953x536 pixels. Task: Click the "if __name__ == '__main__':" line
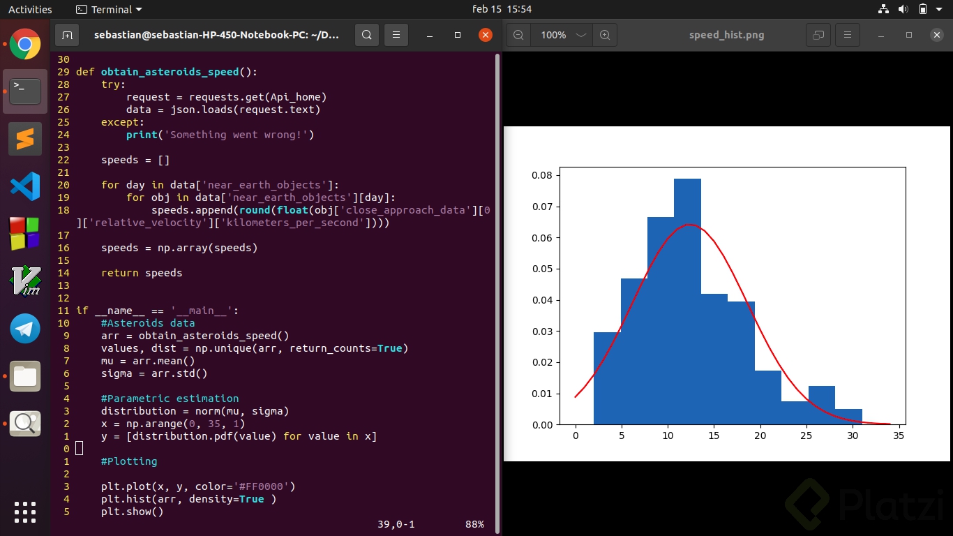[x=158, y=311]
